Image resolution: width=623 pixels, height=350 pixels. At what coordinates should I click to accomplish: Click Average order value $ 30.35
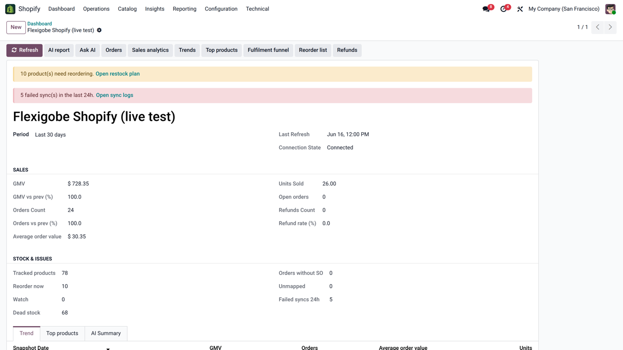(x=77, y=236)
